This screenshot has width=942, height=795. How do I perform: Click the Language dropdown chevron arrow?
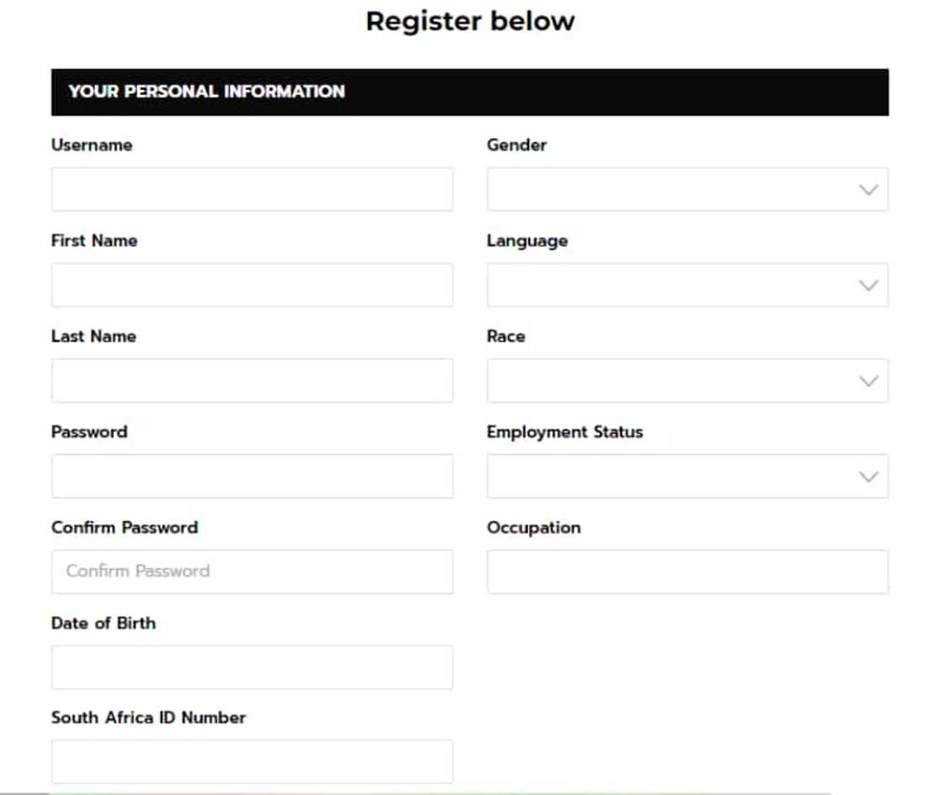tap(869, 284)
